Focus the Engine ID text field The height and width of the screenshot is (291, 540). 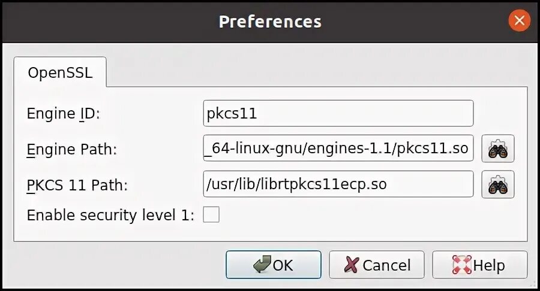coord(338,114)
